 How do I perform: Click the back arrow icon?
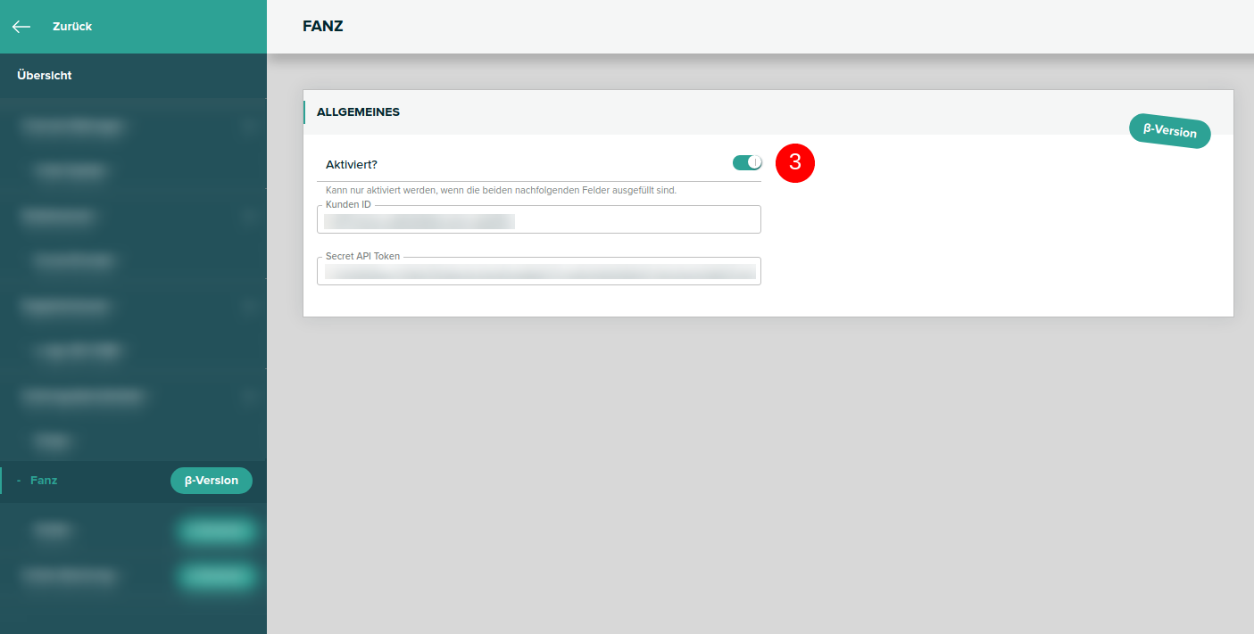coord(21,27)
